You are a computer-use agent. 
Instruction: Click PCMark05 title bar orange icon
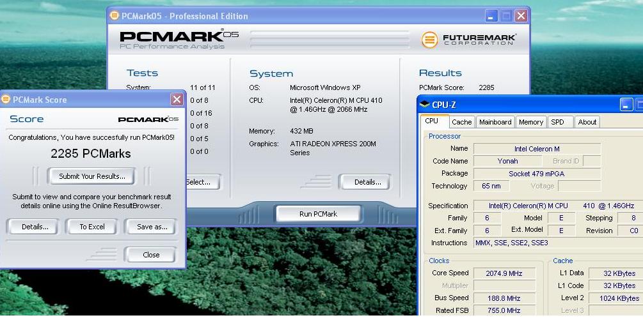click(x=115, y=16)
